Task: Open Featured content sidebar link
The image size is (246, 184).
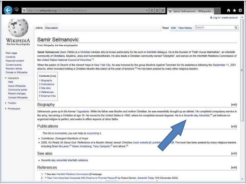Action: [15, 61]
